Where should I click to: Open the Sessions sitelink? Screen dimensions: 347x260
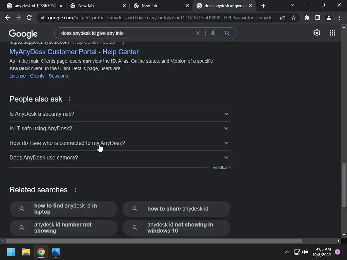(x=58, y=76)
